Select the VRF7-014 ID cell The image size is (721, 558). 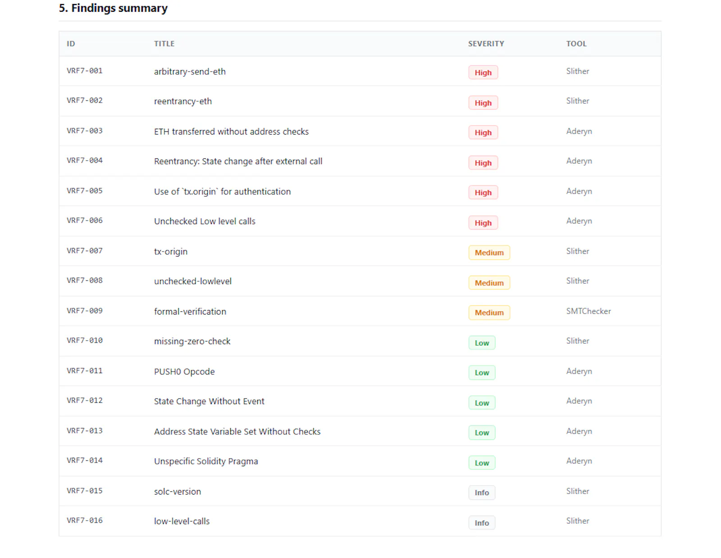pos(85,460)
